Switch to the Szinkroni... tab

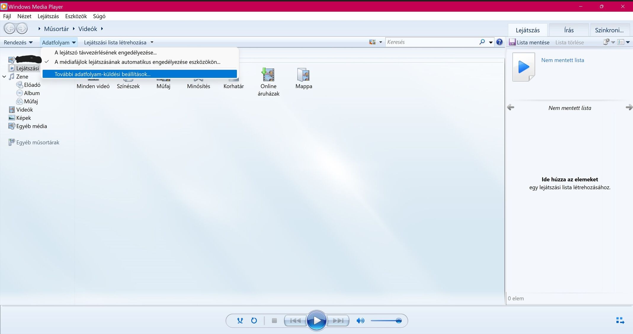pyautogui.click(x=609, y=30)
